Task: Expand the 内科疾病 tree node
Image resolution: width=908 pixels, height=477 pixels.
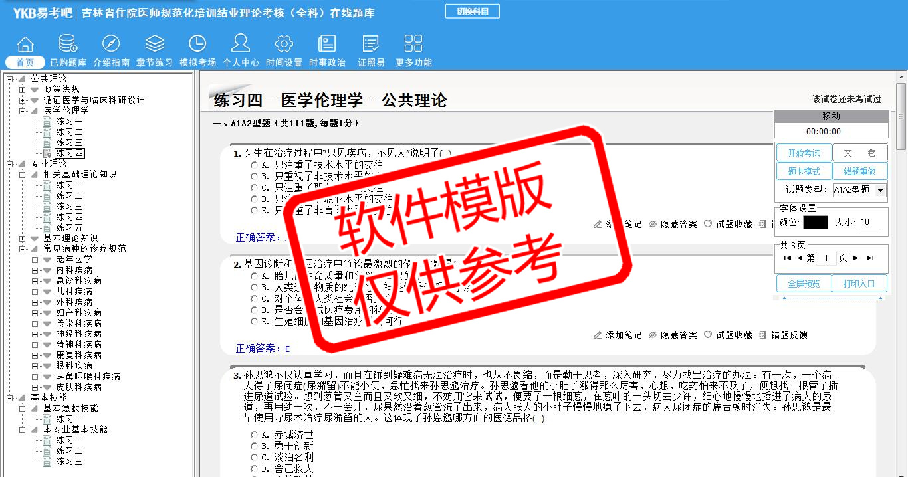Action: coord(35,270)
